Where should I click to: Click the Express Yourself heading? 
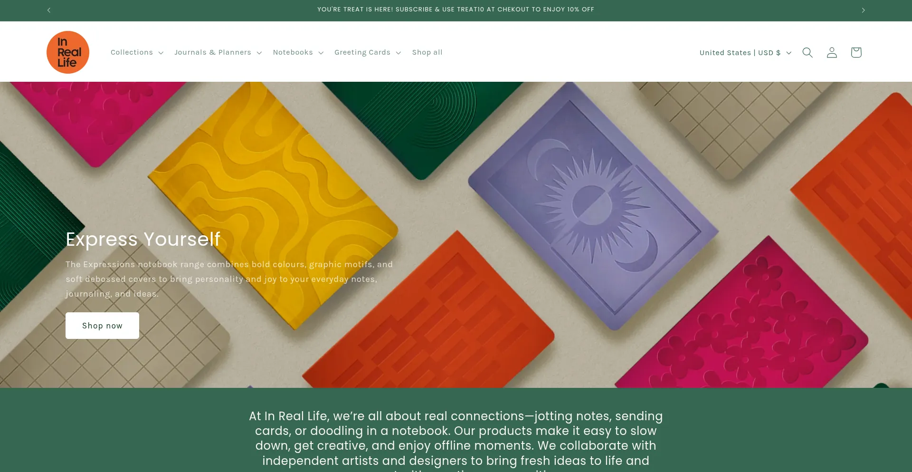143,239
